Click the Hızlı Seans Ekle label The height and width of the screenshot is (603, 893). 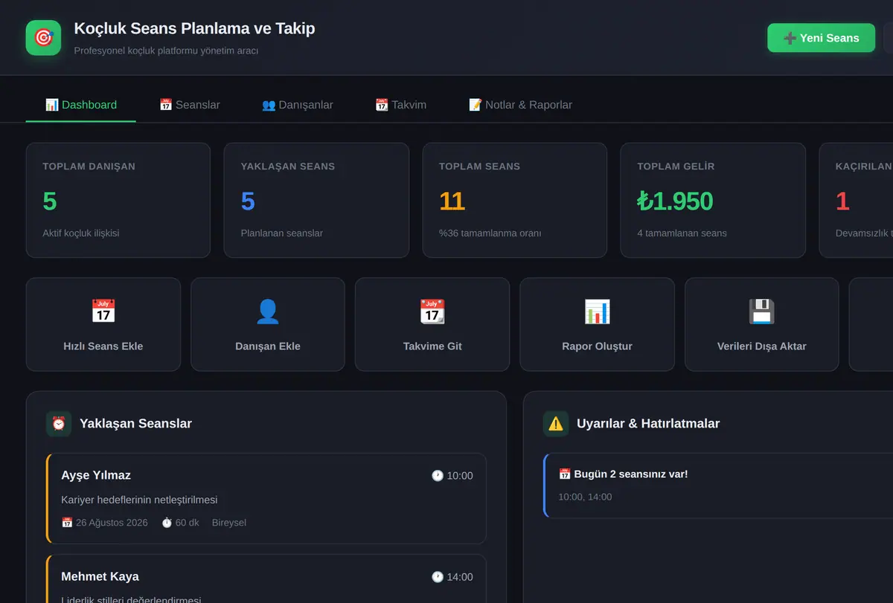(103, 346)
